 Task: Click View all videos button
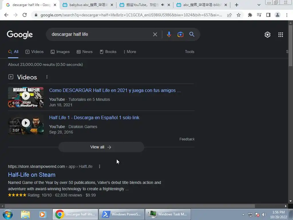click(101, 147)
